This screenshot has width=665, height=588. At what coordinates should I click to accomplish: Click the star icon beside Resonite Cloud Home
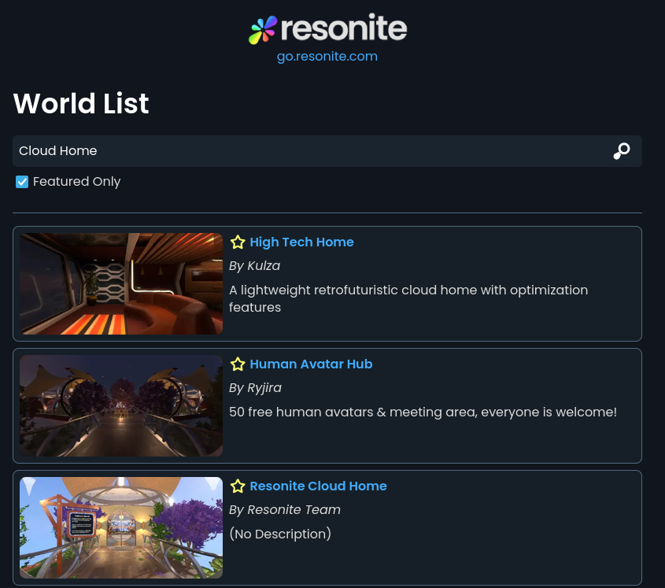point(238,486)
